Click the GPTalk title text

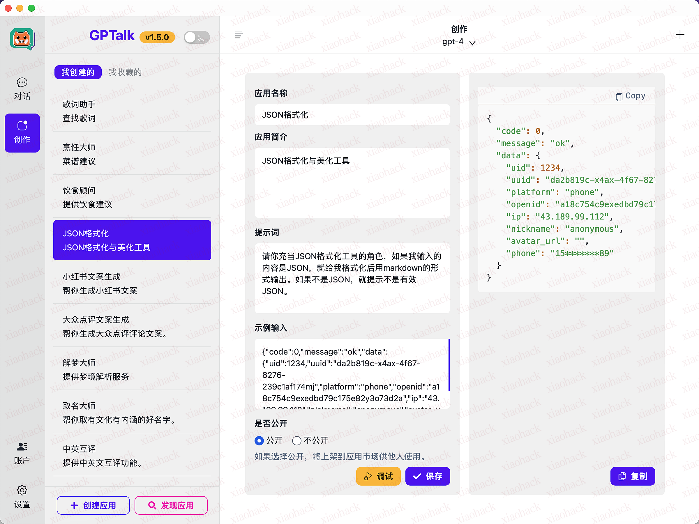112,36
